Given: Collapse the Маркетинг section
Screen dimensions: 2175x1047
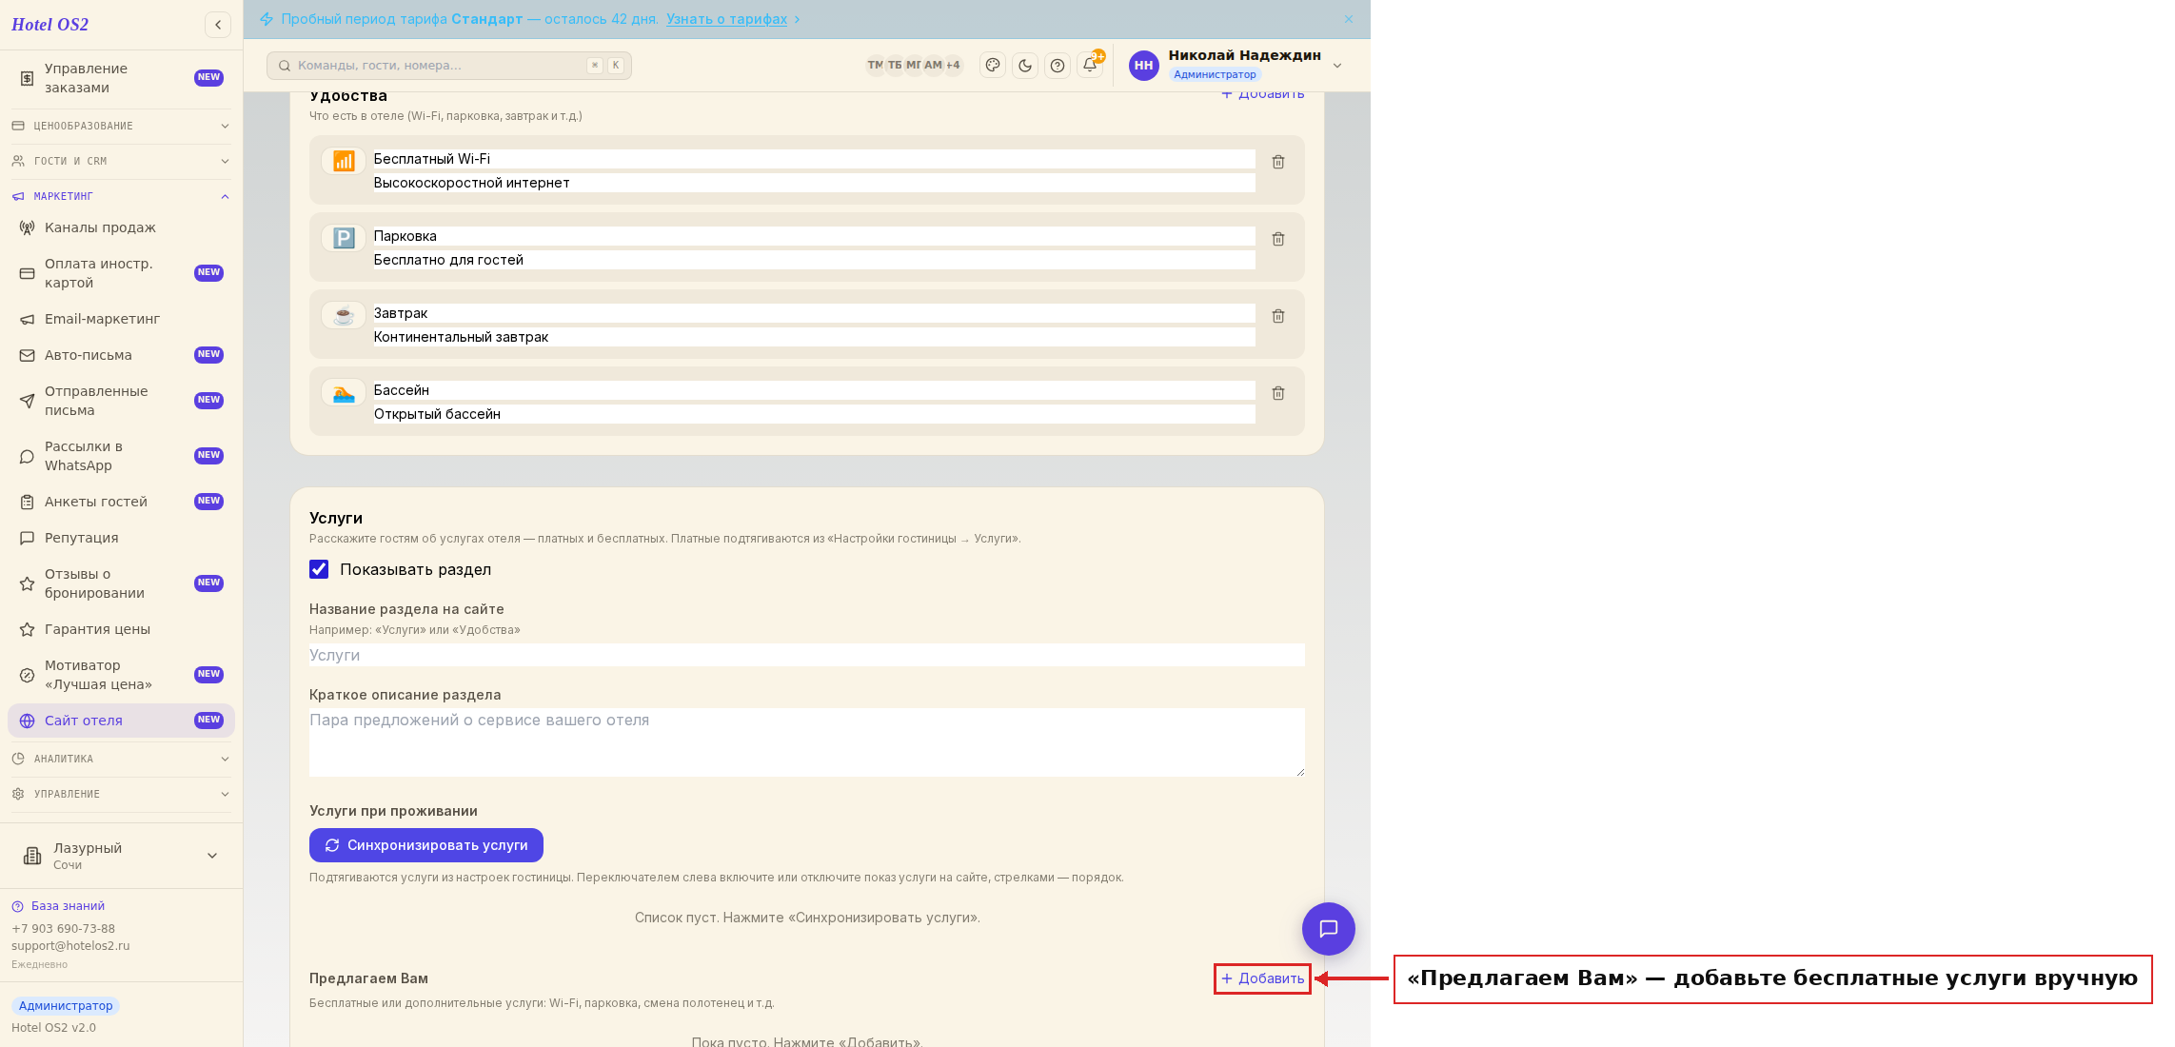Looking at the screenshot, I should 121,196.
